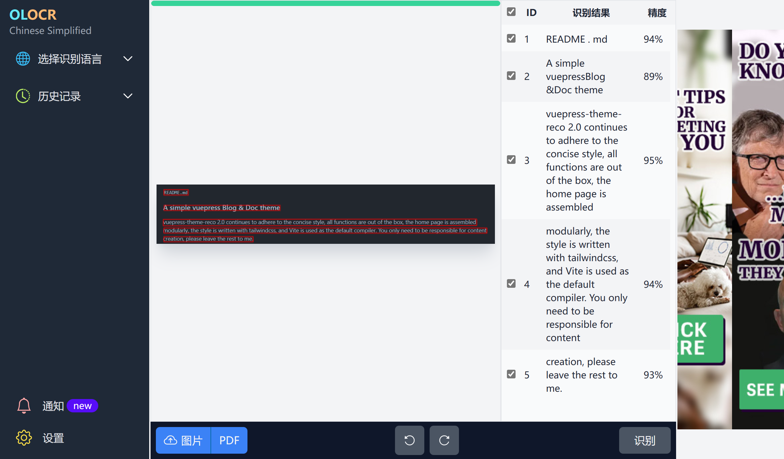Open the 通知 menu item
The image size is (784, 459).
pyautogui.click(x=53, y=406)
